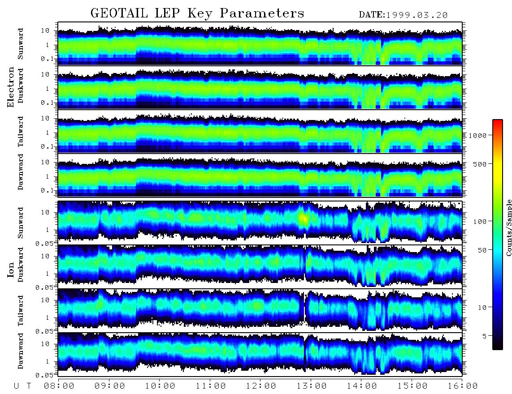
Task: Select the Ion Tailward panel label
Action: click(21, 310)
